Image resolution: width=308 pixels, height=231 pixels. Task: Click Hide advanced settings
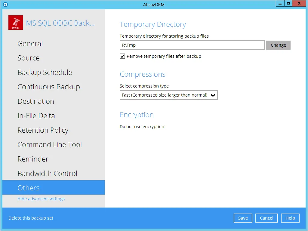[x=41, y=199]
